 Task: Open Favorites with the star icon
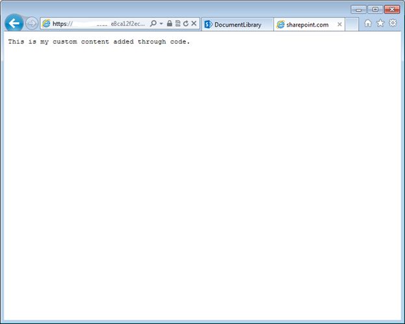[380, 23]
